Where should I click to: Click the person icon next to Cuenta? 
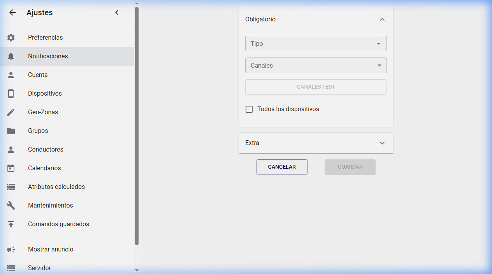click(x=11, y=75)
